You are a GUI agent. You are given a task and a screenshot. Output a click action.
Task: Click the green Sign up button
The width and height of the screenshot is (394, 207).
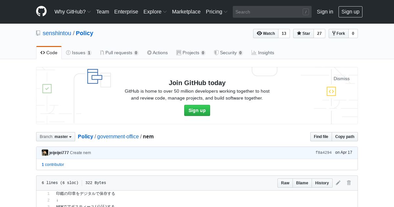coord(197,110)
